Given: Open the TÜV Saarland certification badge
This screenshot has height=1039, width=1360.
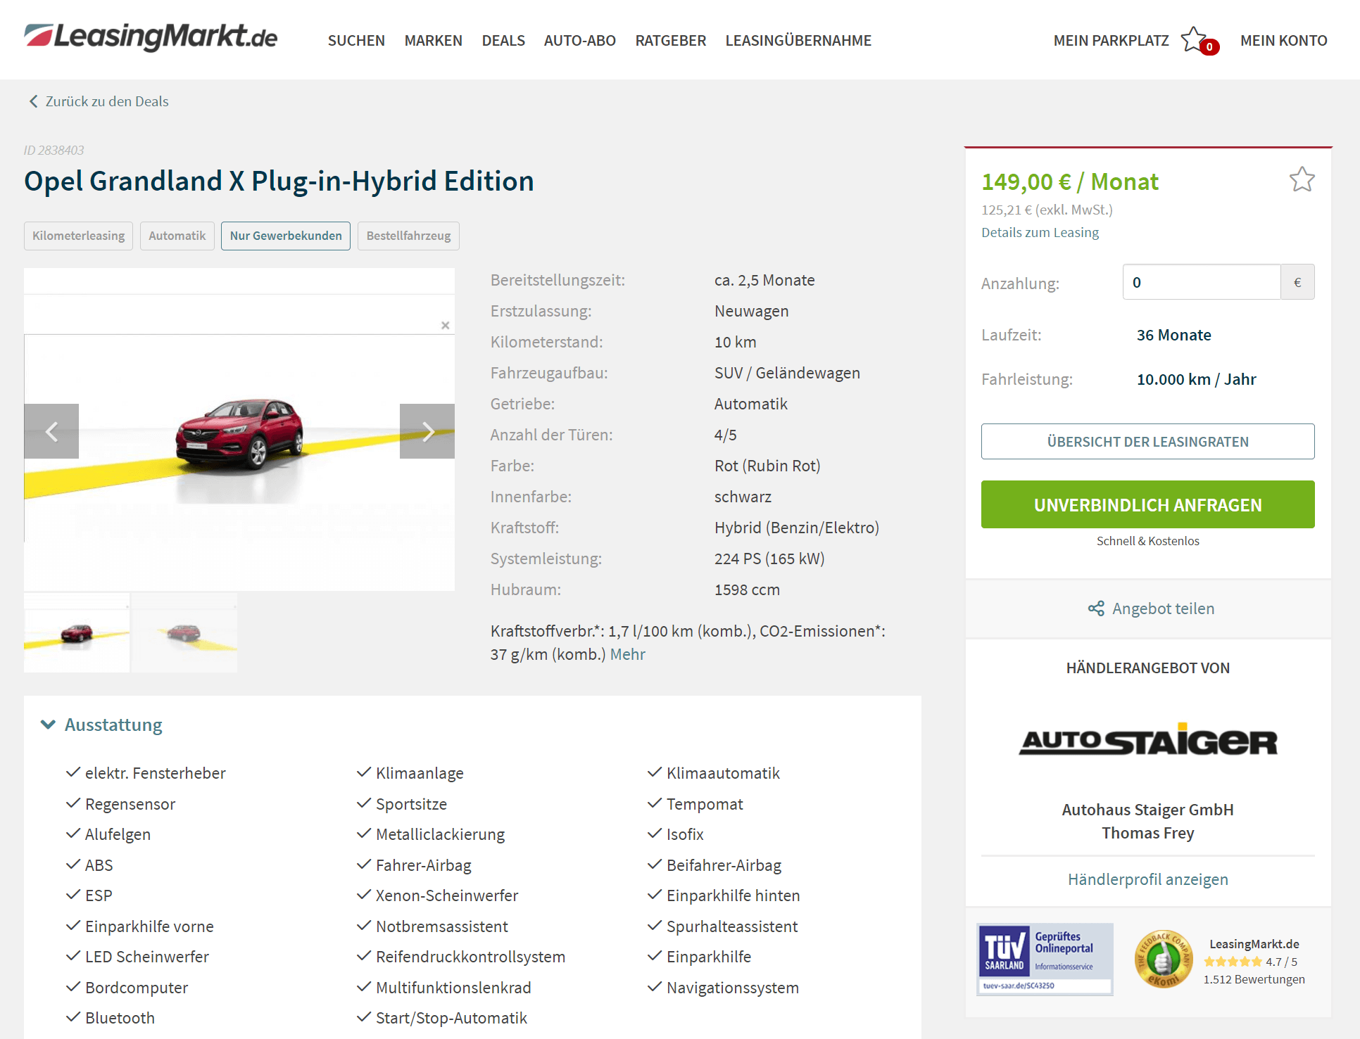Looking at the screenshot, I should tap(1045, 959).
